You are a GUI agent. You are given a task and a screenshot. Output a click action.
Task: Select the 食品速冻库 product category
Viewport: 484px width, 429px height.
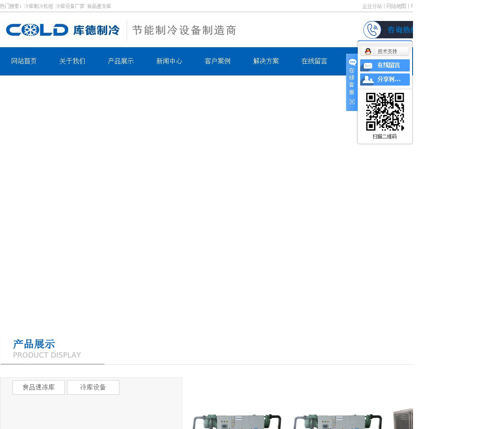click(x=39, y=387)
